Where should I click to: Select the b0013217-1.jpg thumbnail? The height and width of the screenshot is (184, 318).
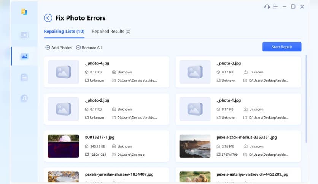[63, 146]
